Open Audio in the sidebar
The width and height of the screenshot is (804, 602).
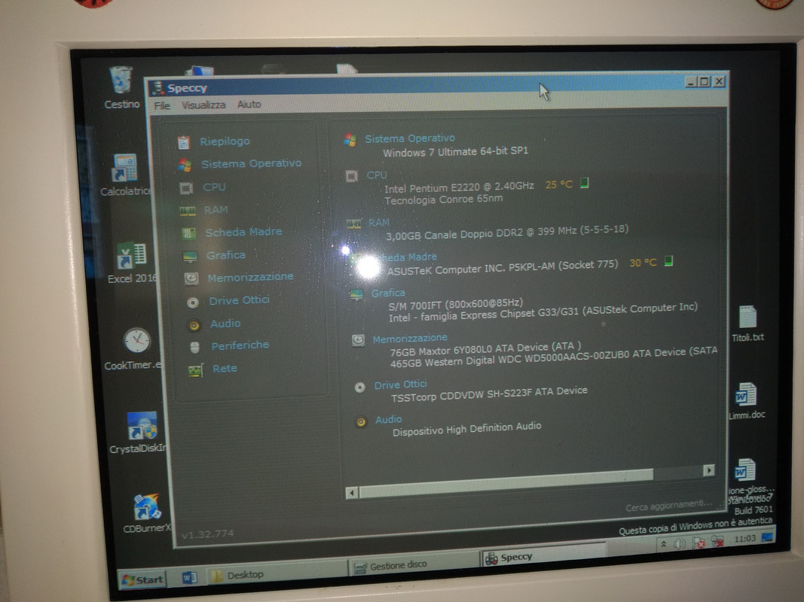[225, 324]
